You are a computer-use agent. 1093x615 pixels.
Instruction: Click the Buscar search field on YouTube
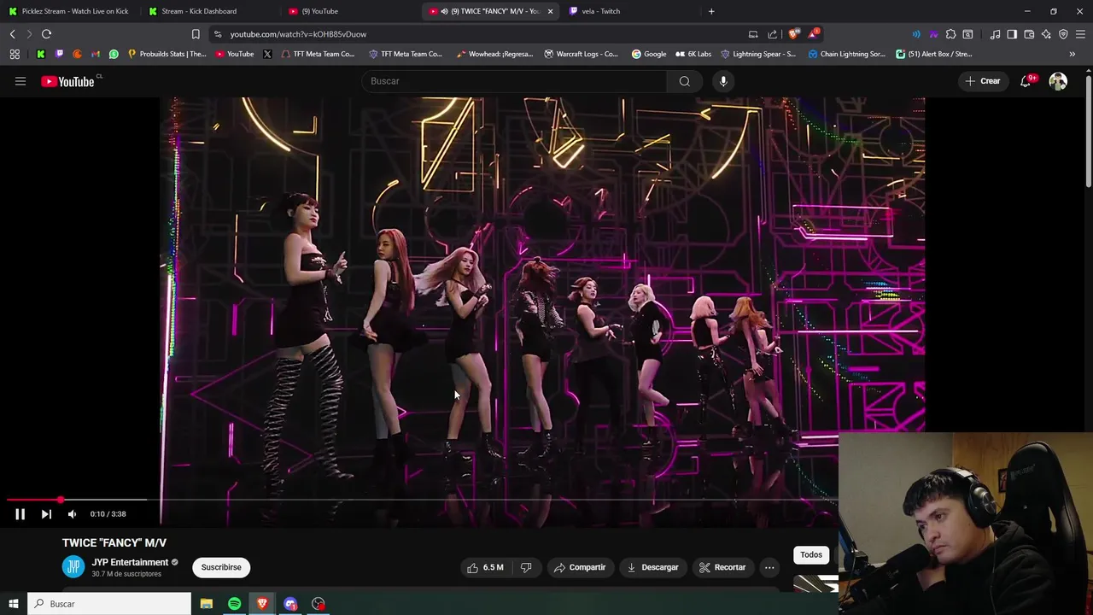click(x=515, y=81)
